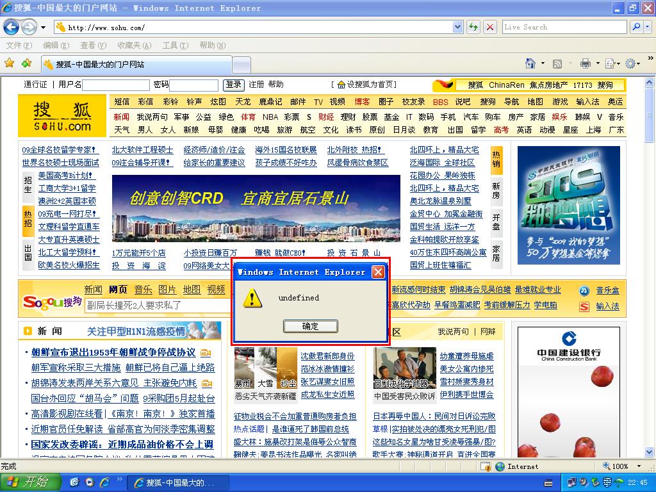The width and height of the screenshot is (656, 492).
Task: Click the Internet Explorer quick launch icon
Action: tap(104, 482)
